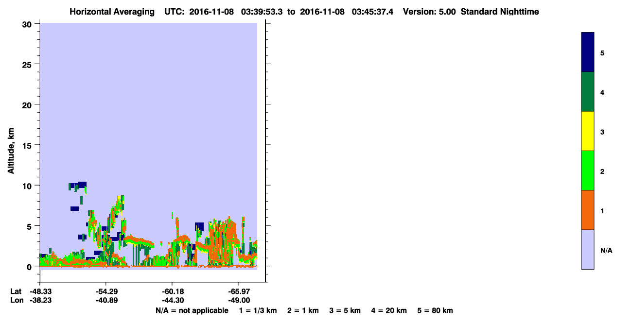632x324 pixels.
Task: Click the latitude value -54.29
Action: 106,291
